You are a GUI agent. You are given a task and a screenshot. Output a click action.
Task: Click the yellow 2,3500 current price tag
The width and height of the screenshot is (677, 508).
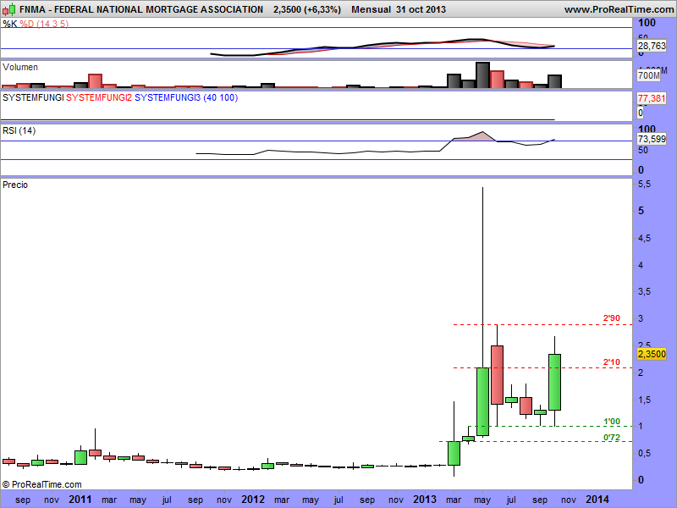(652, 354)
